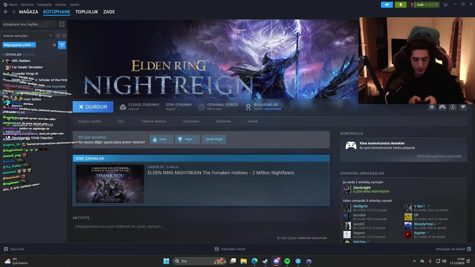This screenshot has height=267, width=475.
Task: Open Windows Start menu
Action: [166, 261]
